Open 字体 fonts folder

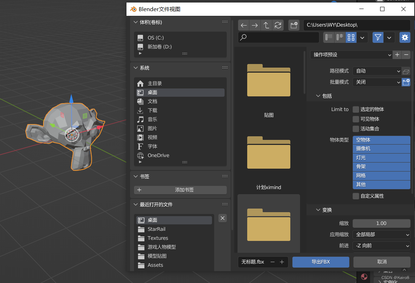[180, 147]
